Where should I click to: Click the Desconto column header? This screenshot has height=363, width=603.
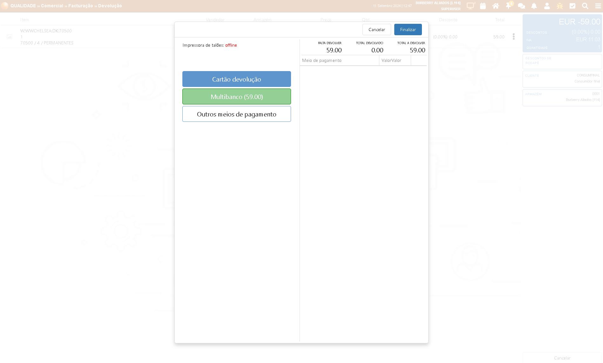pyautogui.click(x=448, y=20)
